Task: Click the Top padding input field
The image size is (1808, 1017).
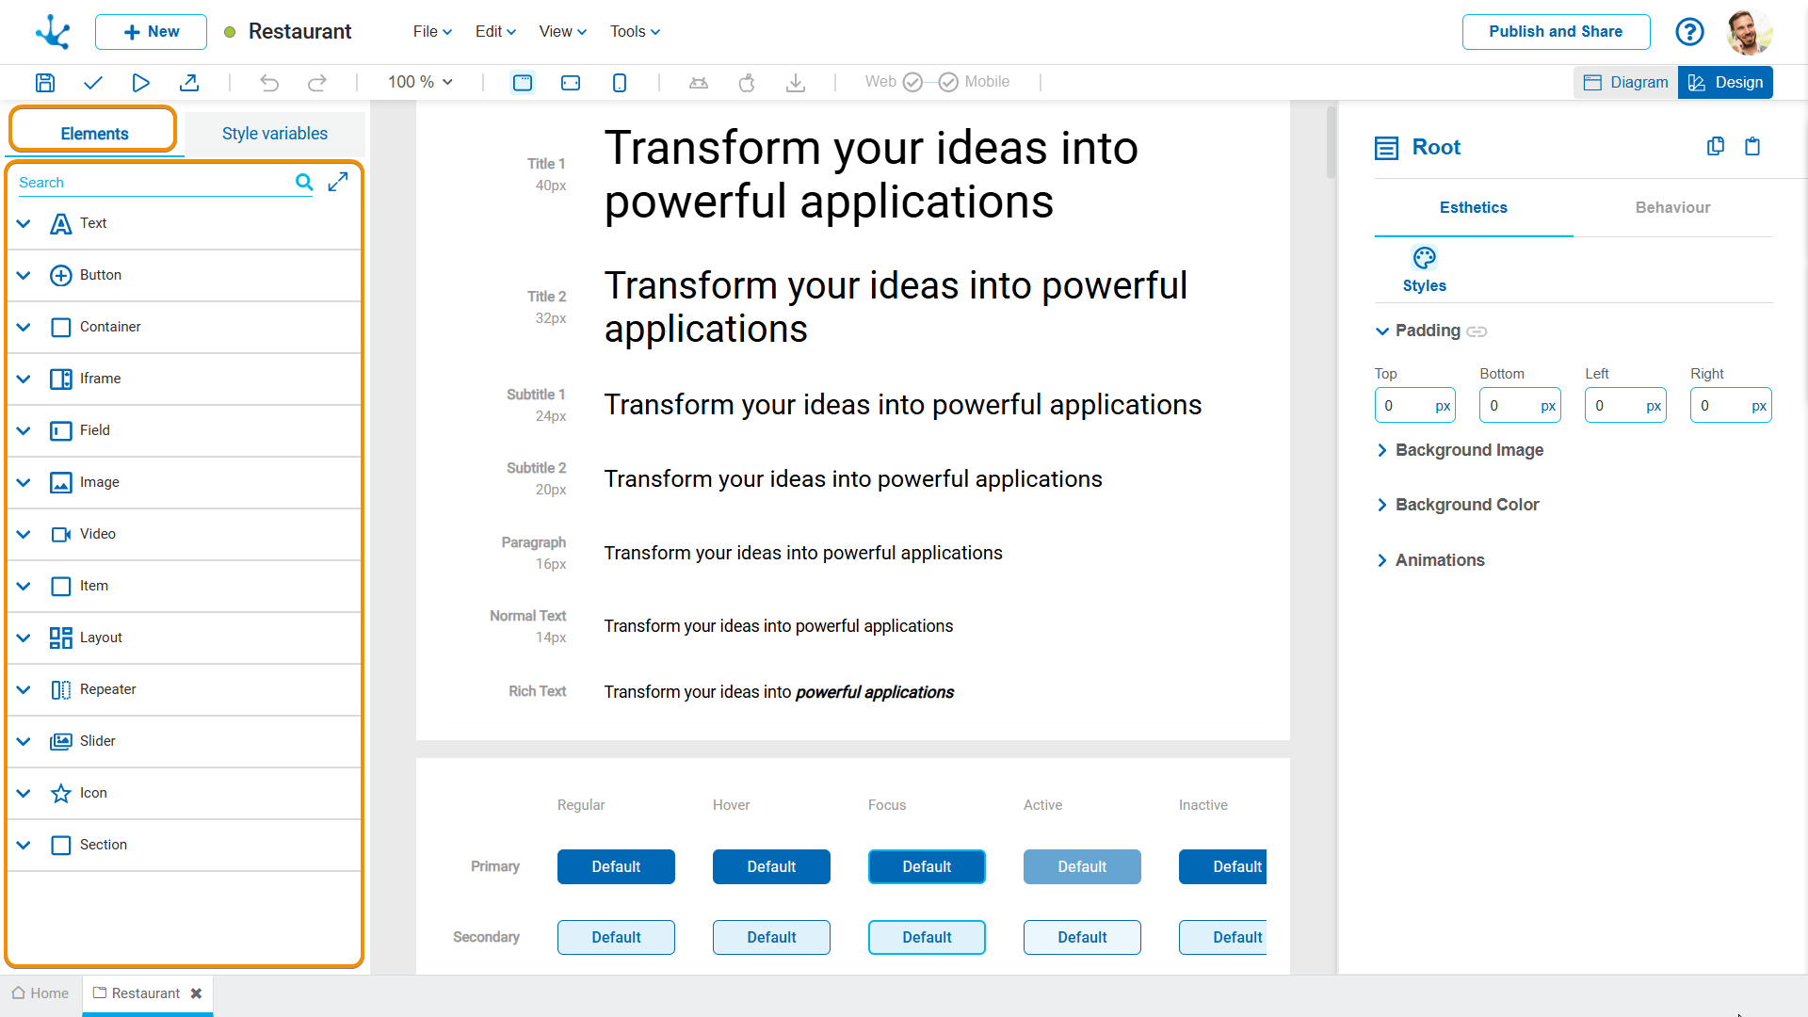Action: click(1403, 406)
